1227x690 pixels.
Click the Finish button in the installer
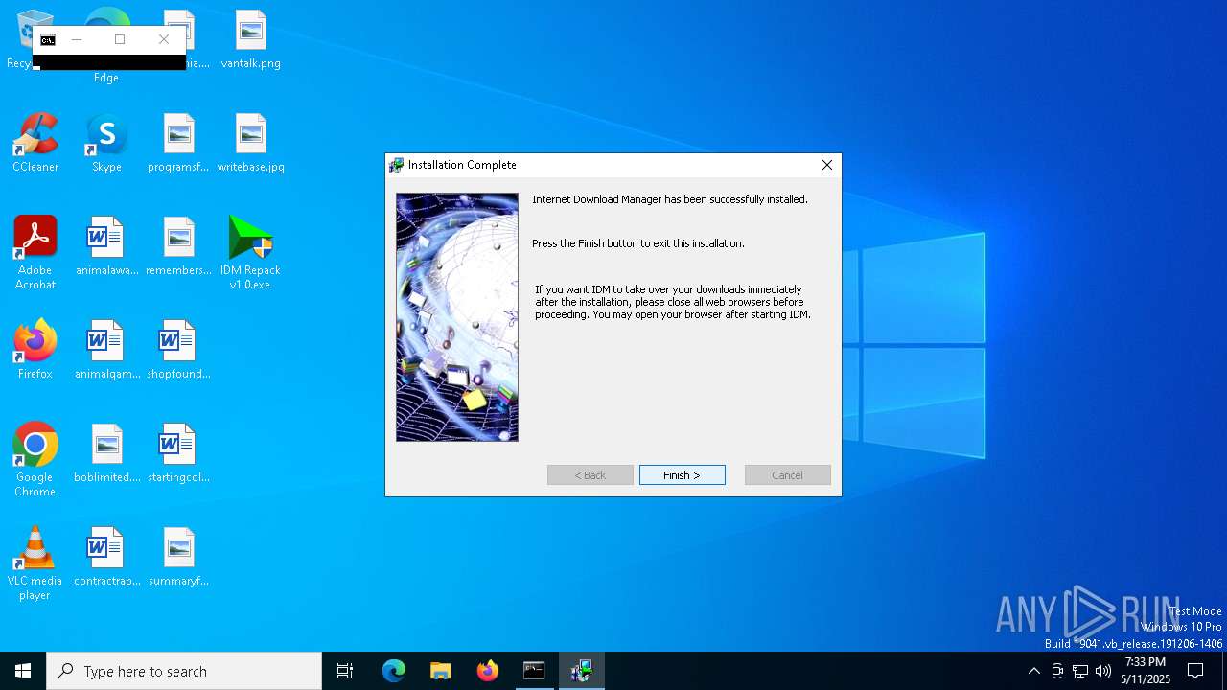pos(682,475)
